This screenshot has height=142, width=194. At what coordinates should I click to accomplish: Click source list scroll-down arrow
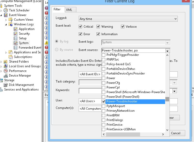coord(167,130)
